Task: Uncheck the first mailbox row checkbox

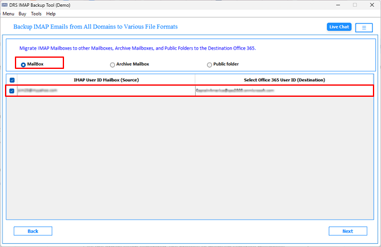Action: click(x=12, y=91)
